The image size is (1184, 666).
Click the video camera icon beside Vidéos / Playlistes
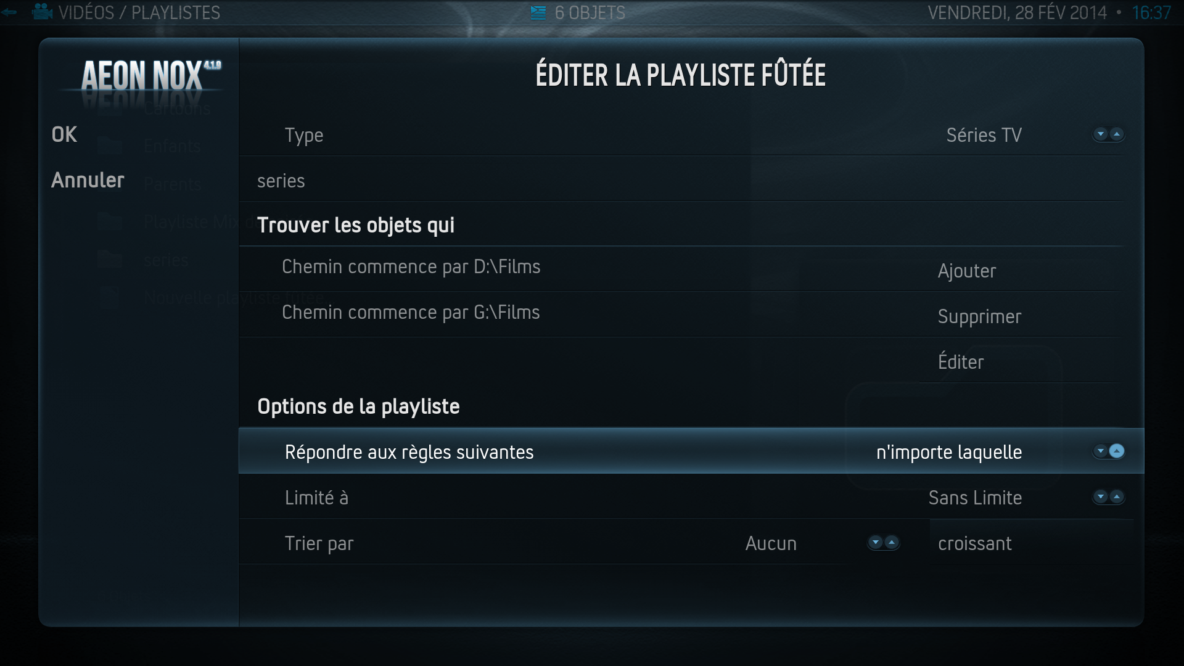43,12
